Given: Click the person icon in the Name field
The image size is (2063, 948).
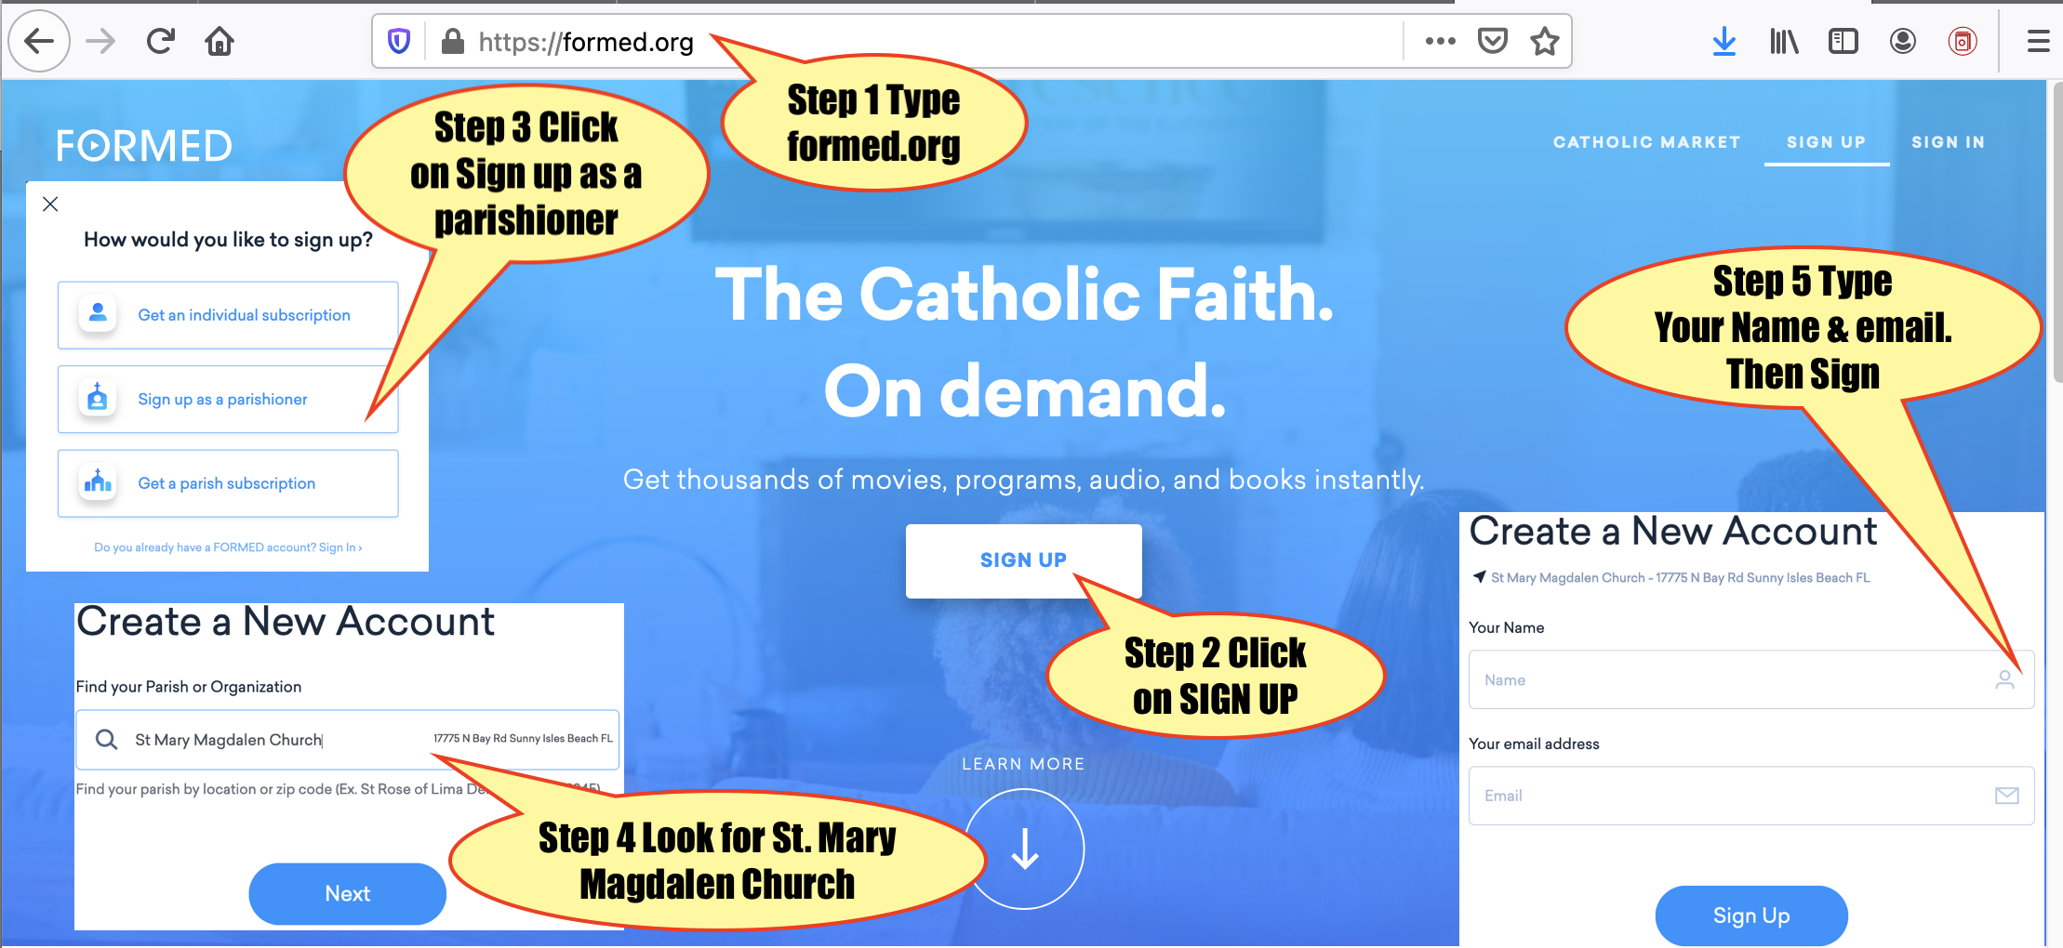Looking at the screenshot, I should pos(2004,679).
